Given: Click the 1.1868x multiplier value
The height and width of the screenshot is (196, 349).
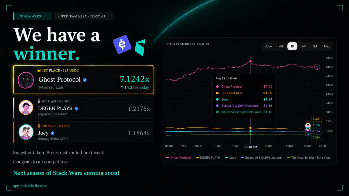Looking at the screenshot, I should click(139, 133).
